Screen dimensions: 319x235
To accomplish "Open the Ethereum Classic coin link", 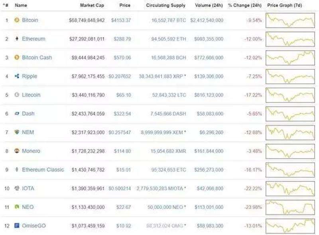I will 43,170.
